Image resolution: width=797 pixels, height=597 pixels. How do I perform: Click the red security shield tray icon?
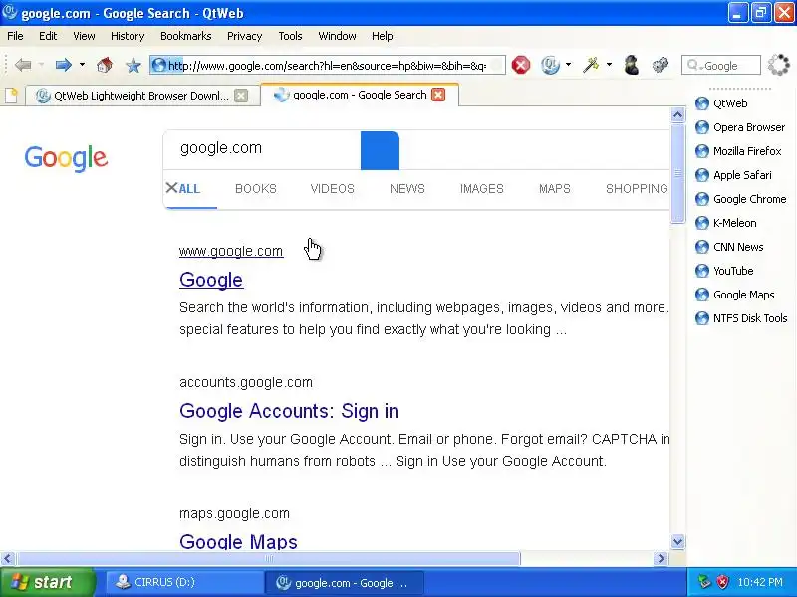(x=722, y=582)
